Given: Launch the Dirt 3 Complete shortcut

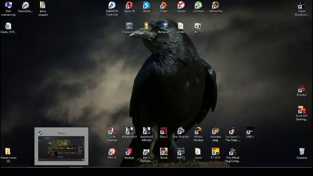Looking at the screenshot, I should click(x=146, y=155).
